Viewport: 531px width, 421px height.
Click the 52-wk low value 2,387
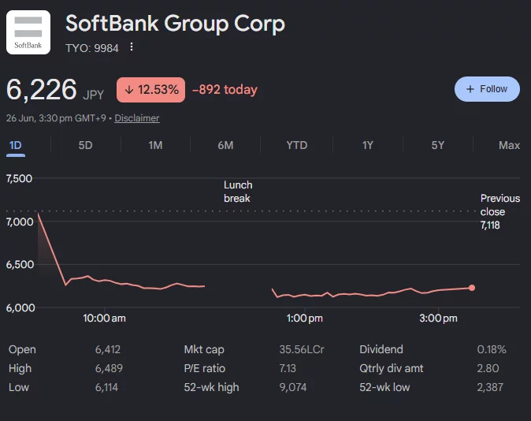490,387
